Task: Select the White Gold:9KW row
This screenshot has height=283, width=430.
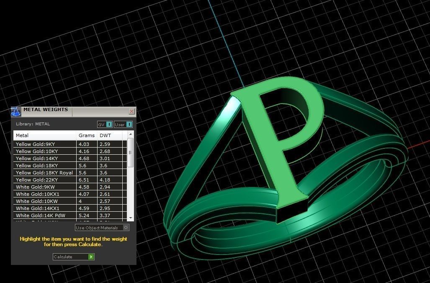Action: coord(70,187)
